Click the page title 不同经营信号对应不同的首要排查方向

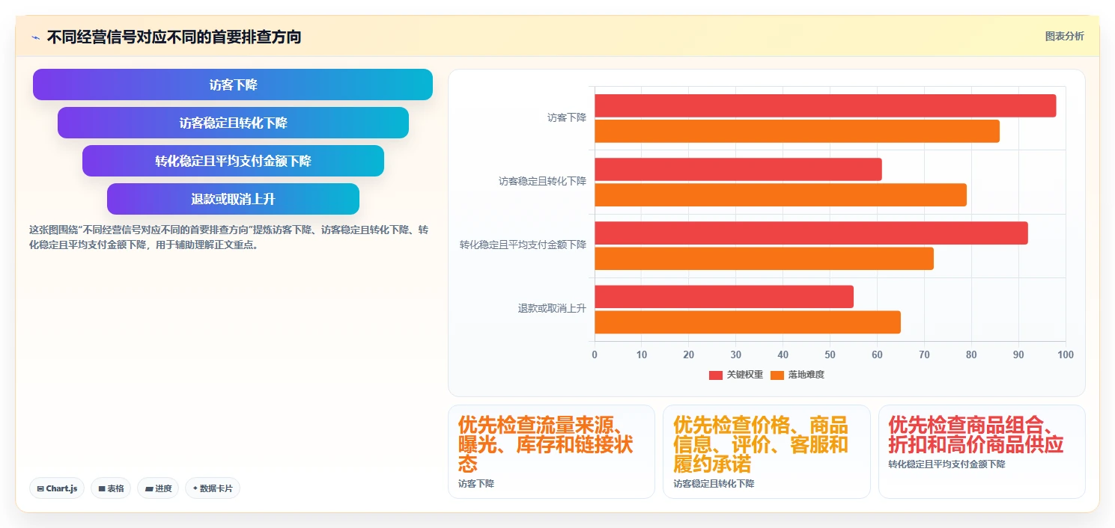click(x=174, y=37)
